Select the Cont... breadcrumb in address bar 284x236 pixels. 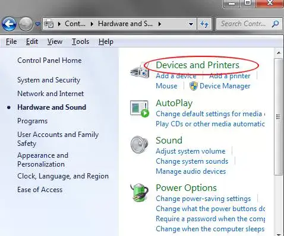[x=75, y=24]
